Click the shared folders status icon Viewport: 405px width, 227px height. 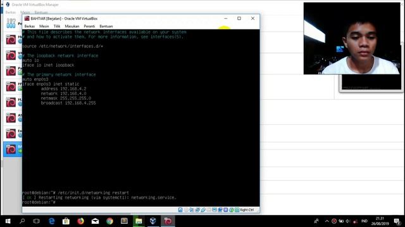209,210
